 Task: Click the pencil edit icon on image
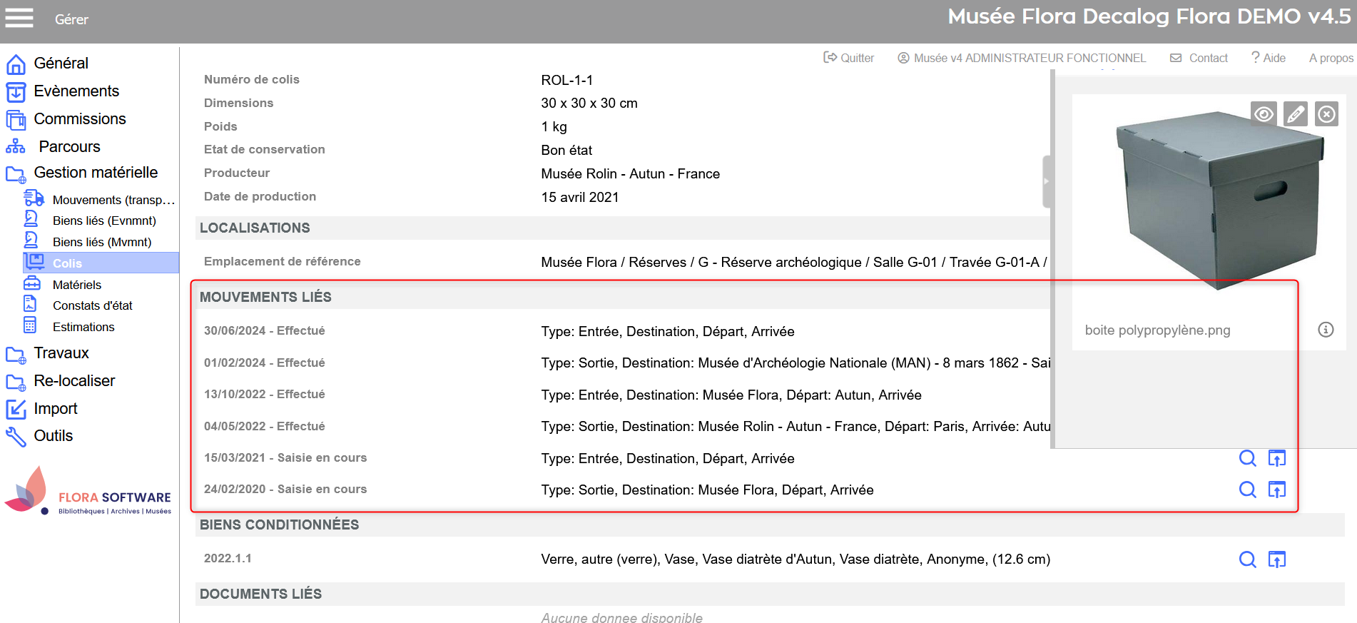point(1295,114)
